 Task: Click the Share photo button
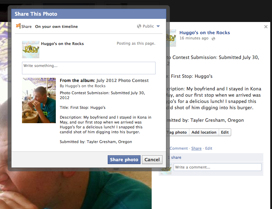click(x=124, y=159)
